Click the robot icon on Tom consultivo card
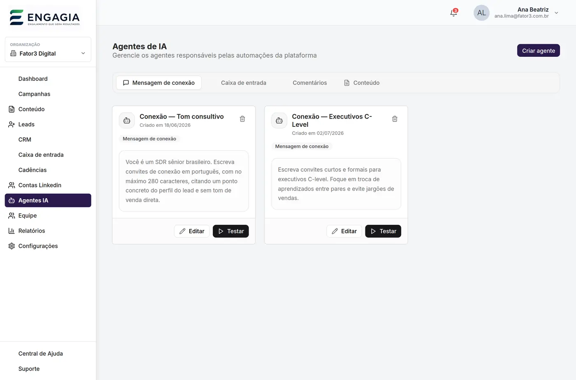This screenshot has width=576, height=380. tap(127, 121)
